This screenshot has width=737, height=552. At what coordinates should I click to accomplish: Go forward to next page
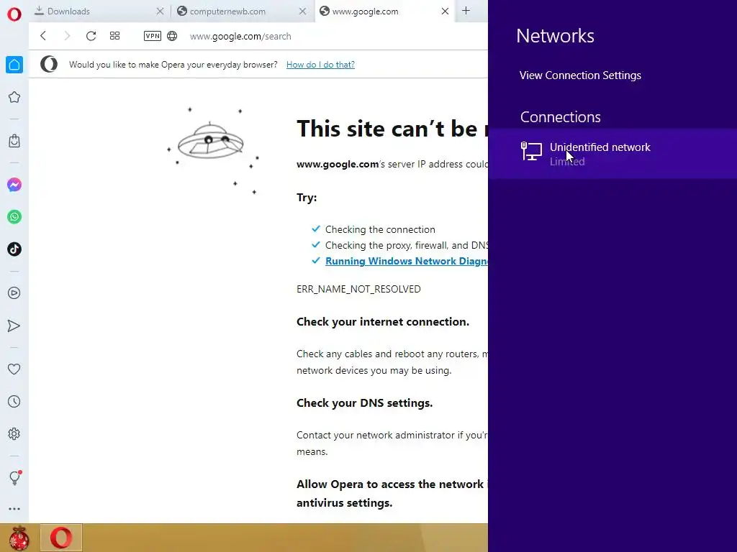67,36
